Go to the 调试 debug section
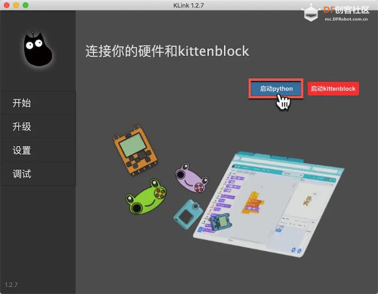This screenshot has height=294, width=378. coord(38,174)
